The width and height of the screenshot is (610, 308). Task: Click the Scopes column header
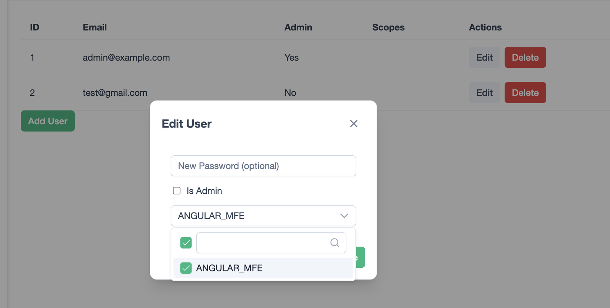(388, 27)
